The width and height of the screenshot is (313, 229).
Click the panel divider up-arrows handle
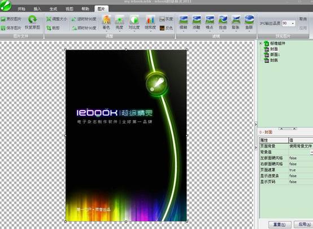tap(288, 129)
